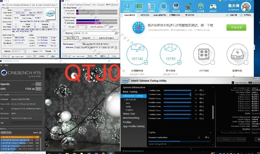260x154 pixels.
Task: Click the large blue speedometer icon
Action: pyautogui.click(x=138, y=28)
